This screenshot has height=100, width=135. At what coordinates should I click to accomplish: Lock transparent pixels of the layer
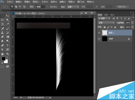(x=104, y=27)
